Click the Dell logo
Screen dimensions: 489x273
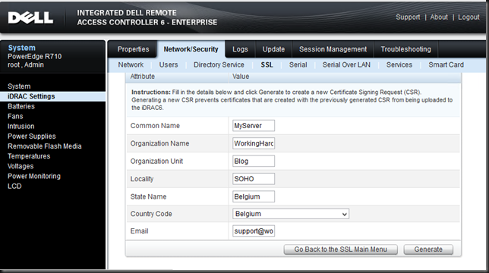click(x=30, y=17)
